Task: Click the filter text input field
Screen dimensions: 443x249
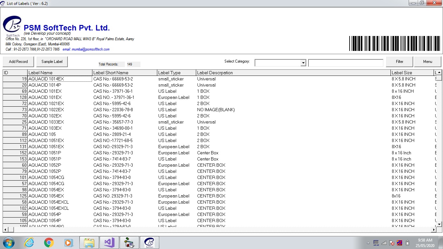Action: tap(346, 63)
